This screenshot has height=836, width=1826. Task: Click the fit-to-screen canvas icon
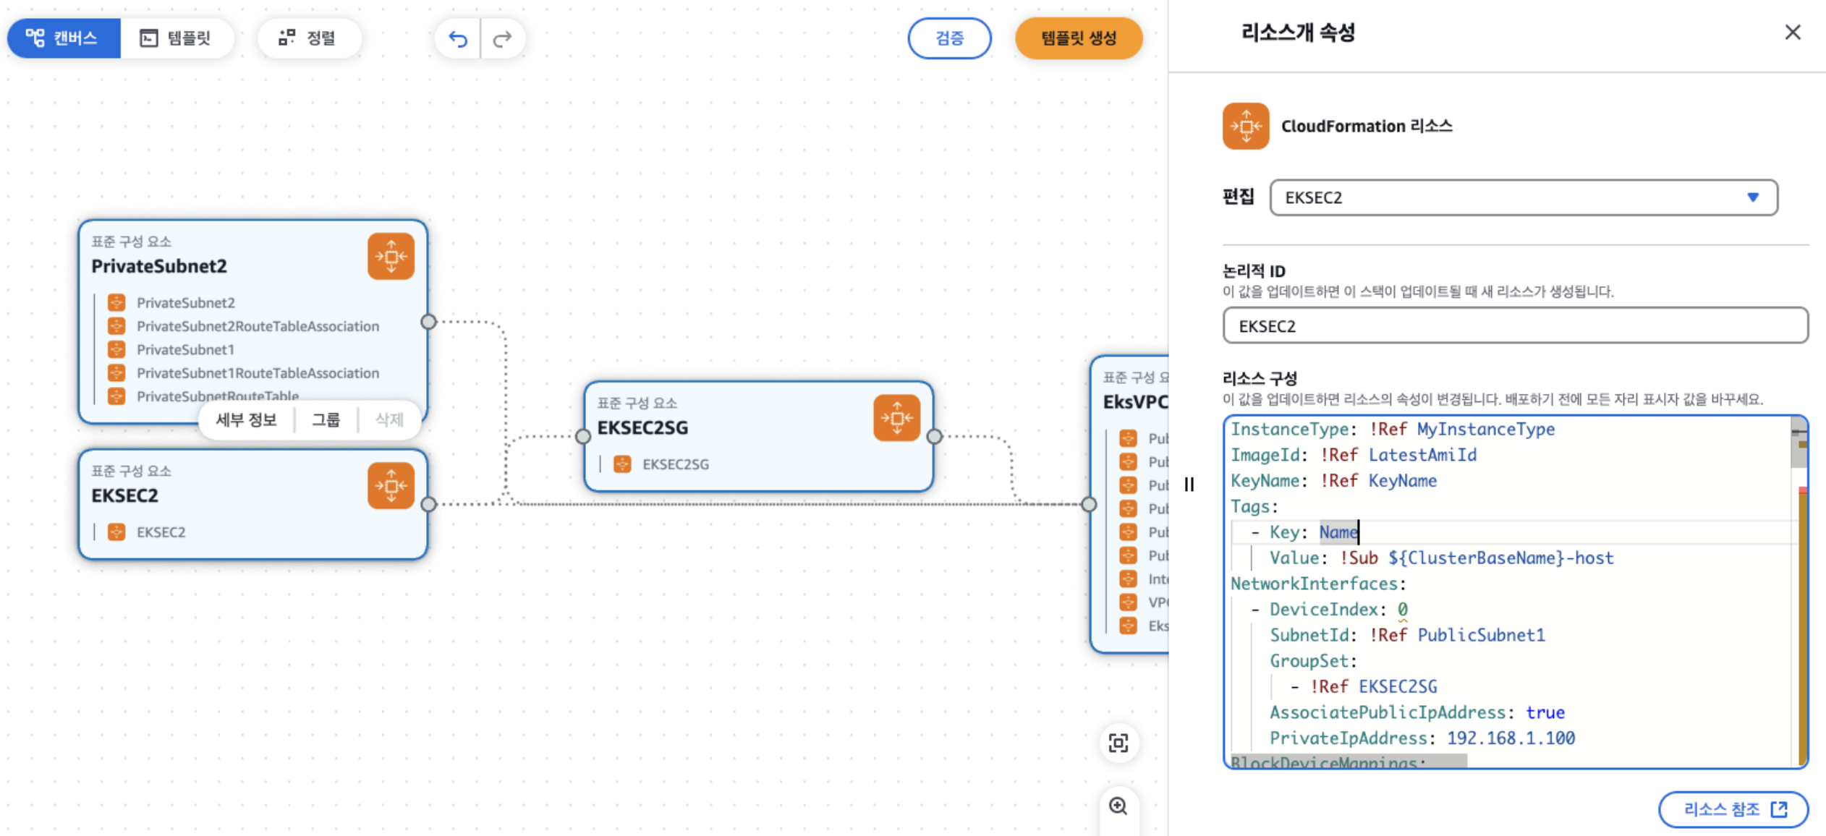(x=1118, y=743)
